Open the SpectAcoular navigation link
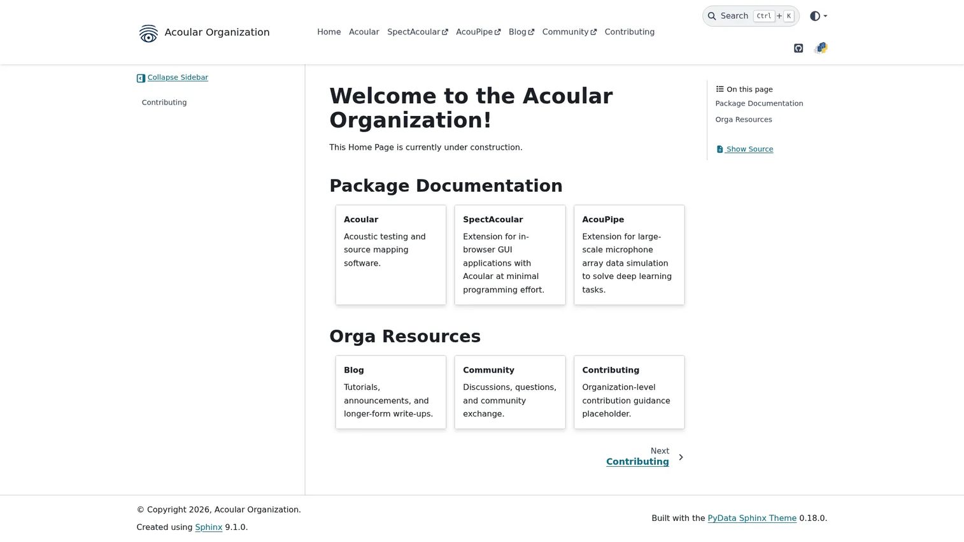This screenshot has width=964, height=542. 418,32
